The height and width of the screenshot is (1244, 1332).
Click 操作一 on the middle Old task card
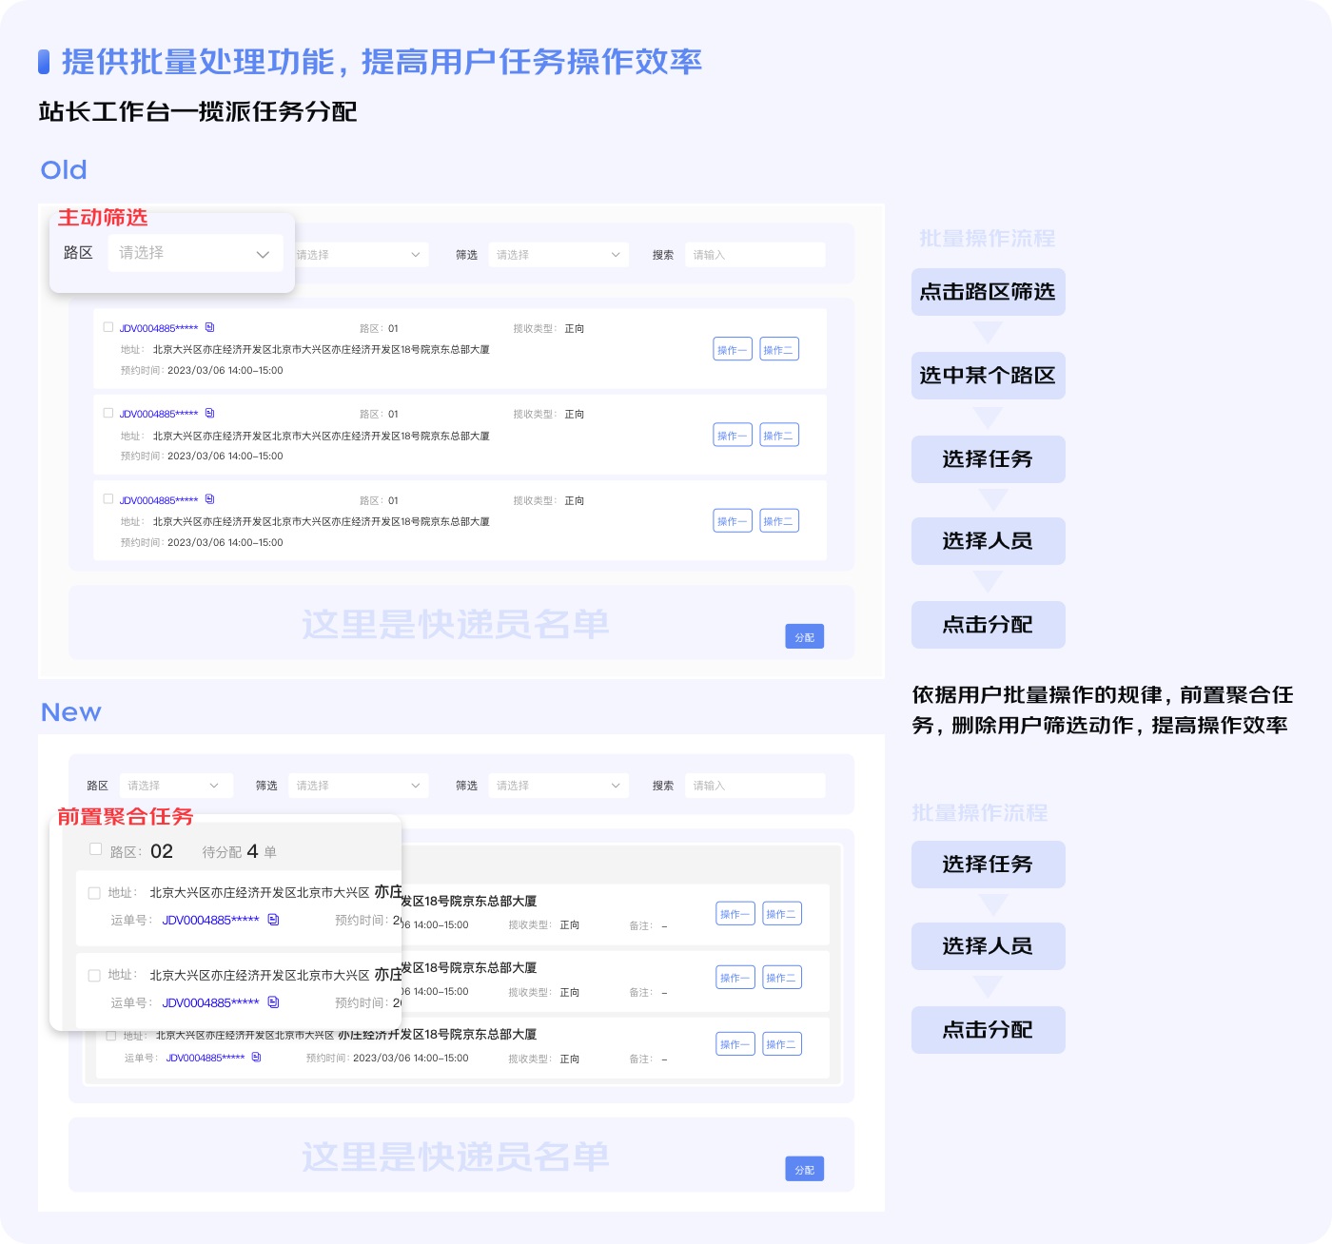(733, 435)
